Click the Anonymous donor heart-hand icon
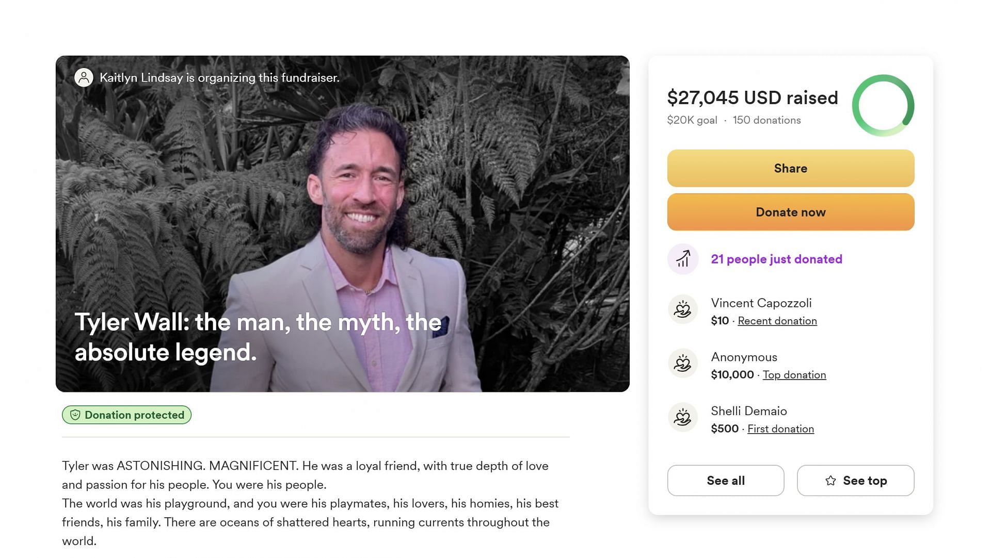 (683, 364)
